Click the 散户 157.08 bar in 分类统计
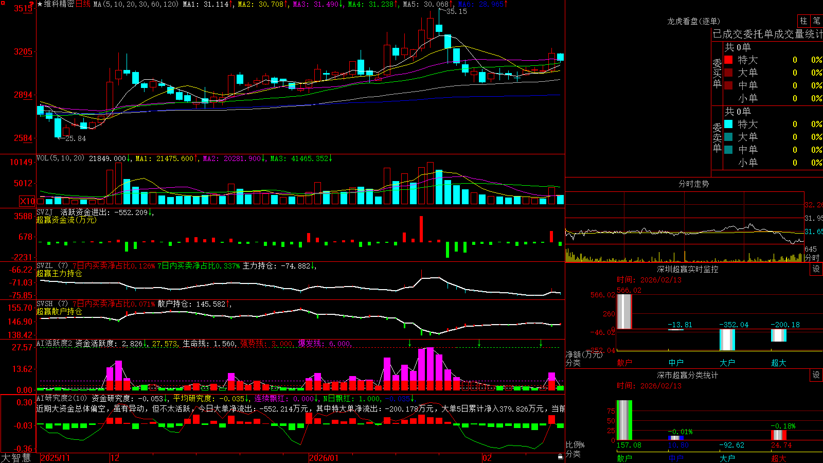Viewport: 823px width, 463px height. [x=624, y=420]
